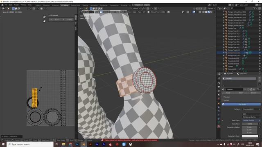Toggle X-ray view in 3D viewport header

pyautogui.click(x=200, y=12)
